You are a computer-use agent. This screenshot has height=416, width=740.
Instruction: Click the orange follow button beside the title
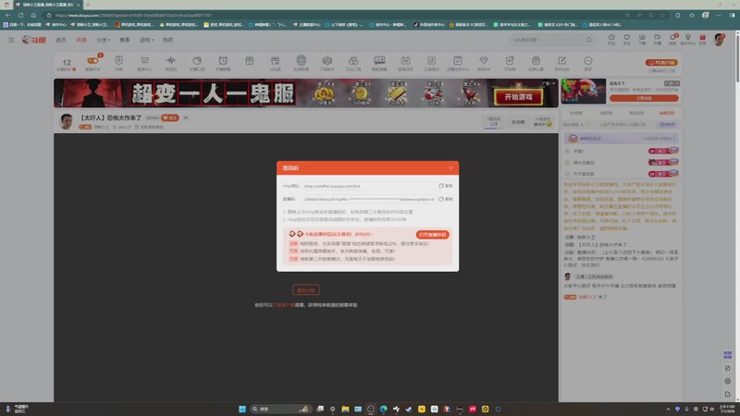170,118
